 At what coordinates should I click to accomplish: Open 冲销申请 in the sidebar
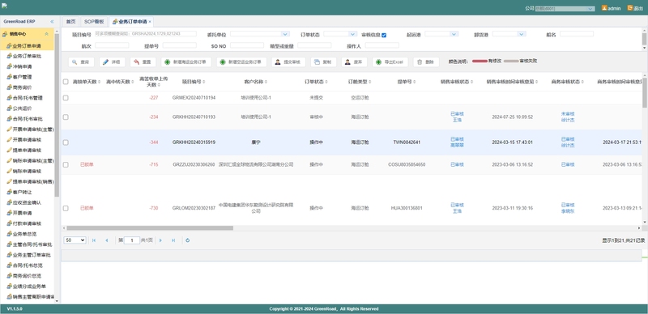[23, 66]
